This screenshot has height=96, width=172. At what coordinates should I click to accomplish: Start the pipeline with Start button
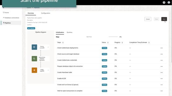tap(164, 19)
